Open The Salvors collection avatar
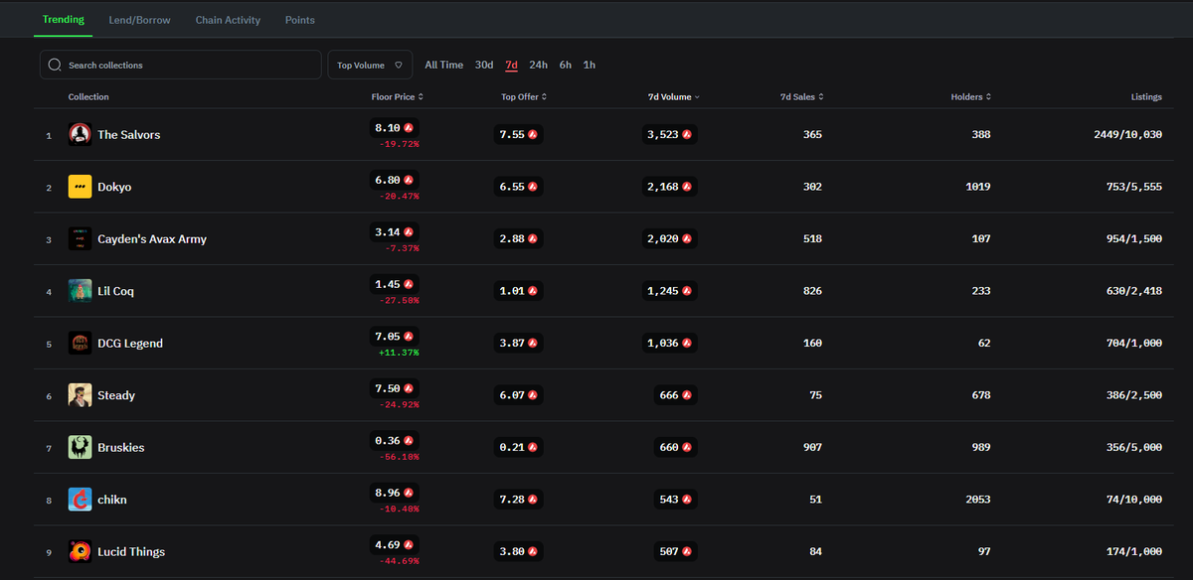1193x580 pixels. click(x=80, y=134)
